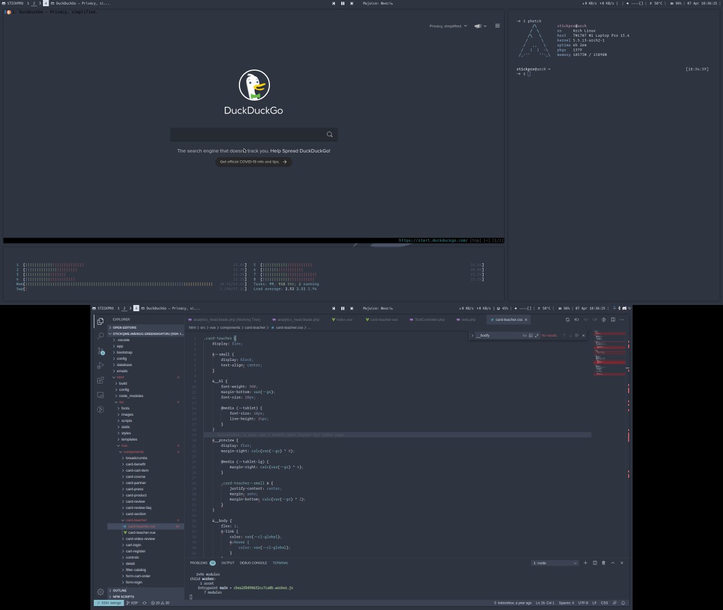Toggle Use Regular Expression in find widget
723x610 pixels.
537,335
